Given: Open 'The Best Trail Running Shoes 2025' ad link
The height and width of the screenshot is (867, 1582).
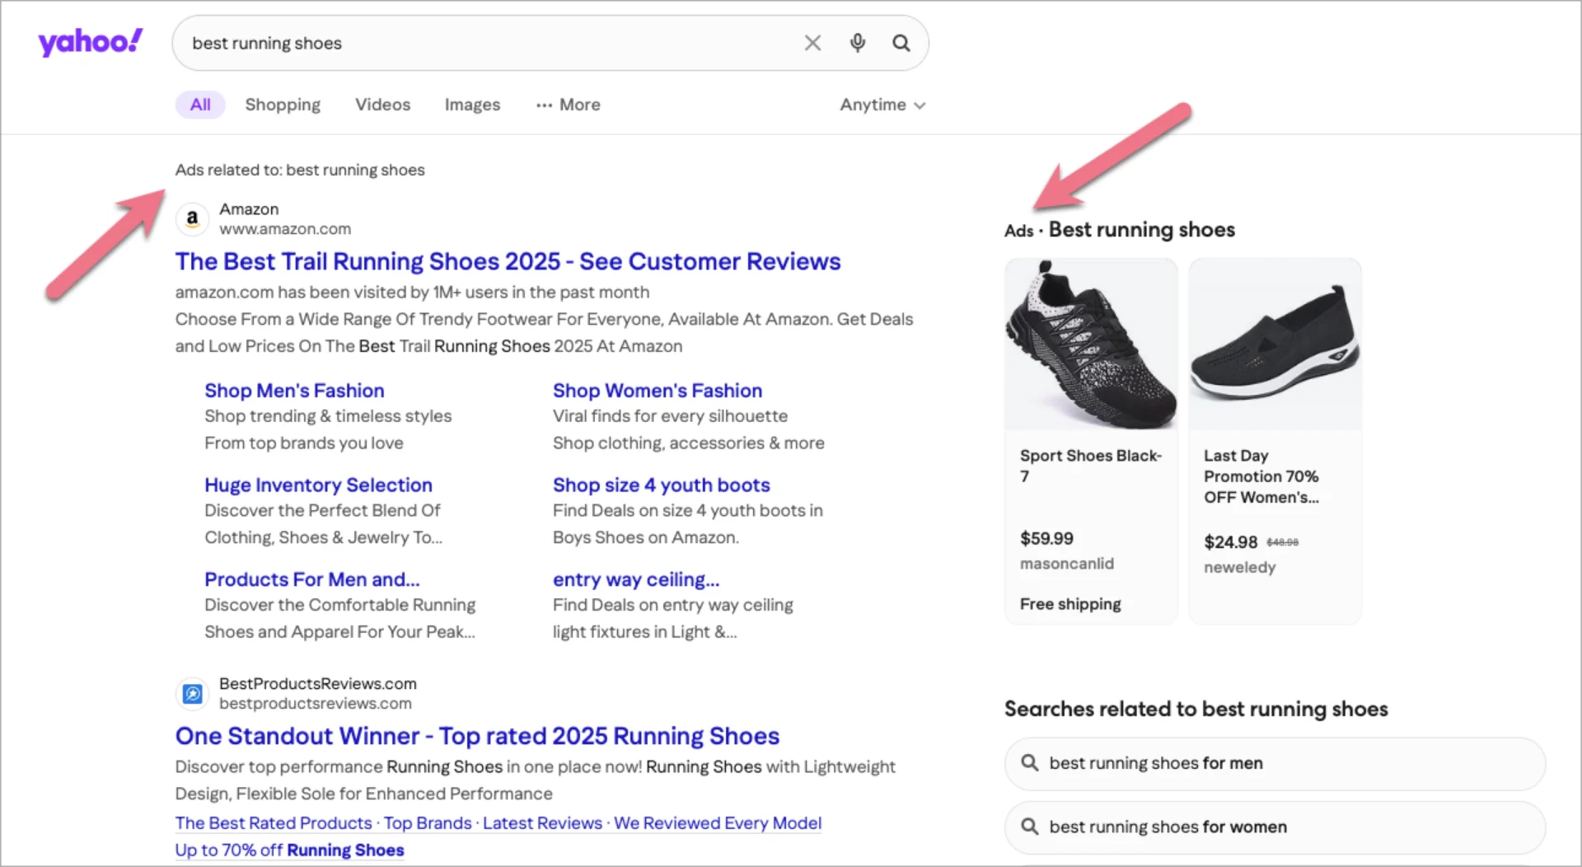Looking at the screenshot, I should [x=508, y=261].
